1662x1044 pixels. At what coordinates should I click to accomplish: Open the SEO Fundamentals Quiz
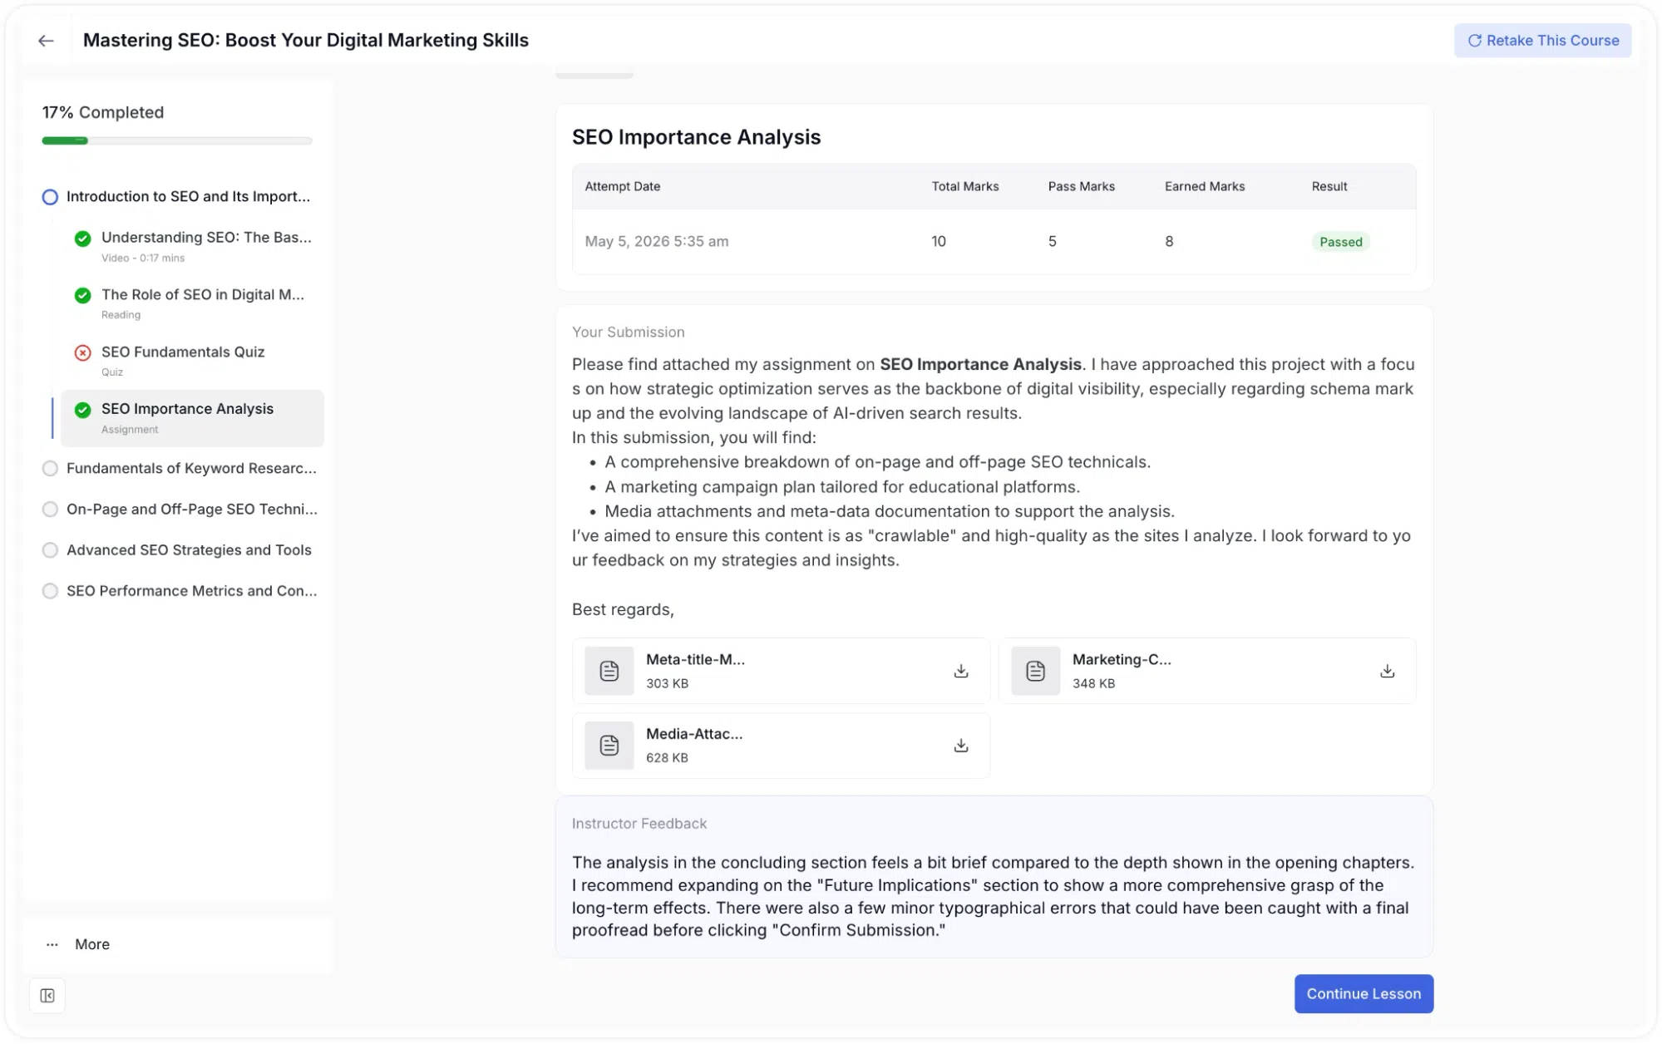point(193,361)
